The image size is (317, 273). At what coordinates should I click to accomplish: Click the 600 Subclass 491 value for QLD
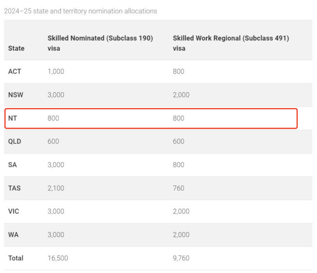click(178, 141)
